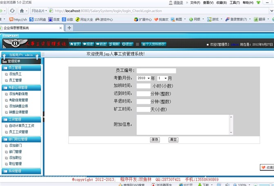Open 登录管家 password manager

(236, 19)
